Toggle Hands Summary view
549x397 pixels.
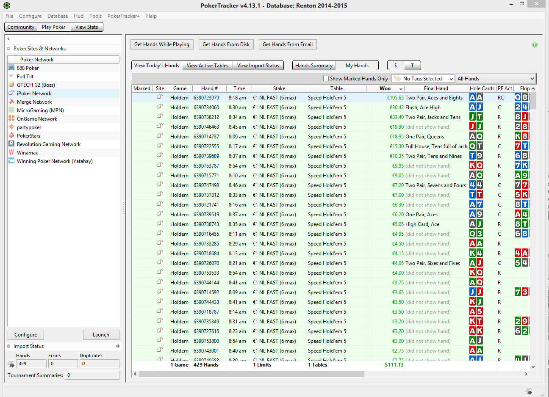click(x=314, y=66)
